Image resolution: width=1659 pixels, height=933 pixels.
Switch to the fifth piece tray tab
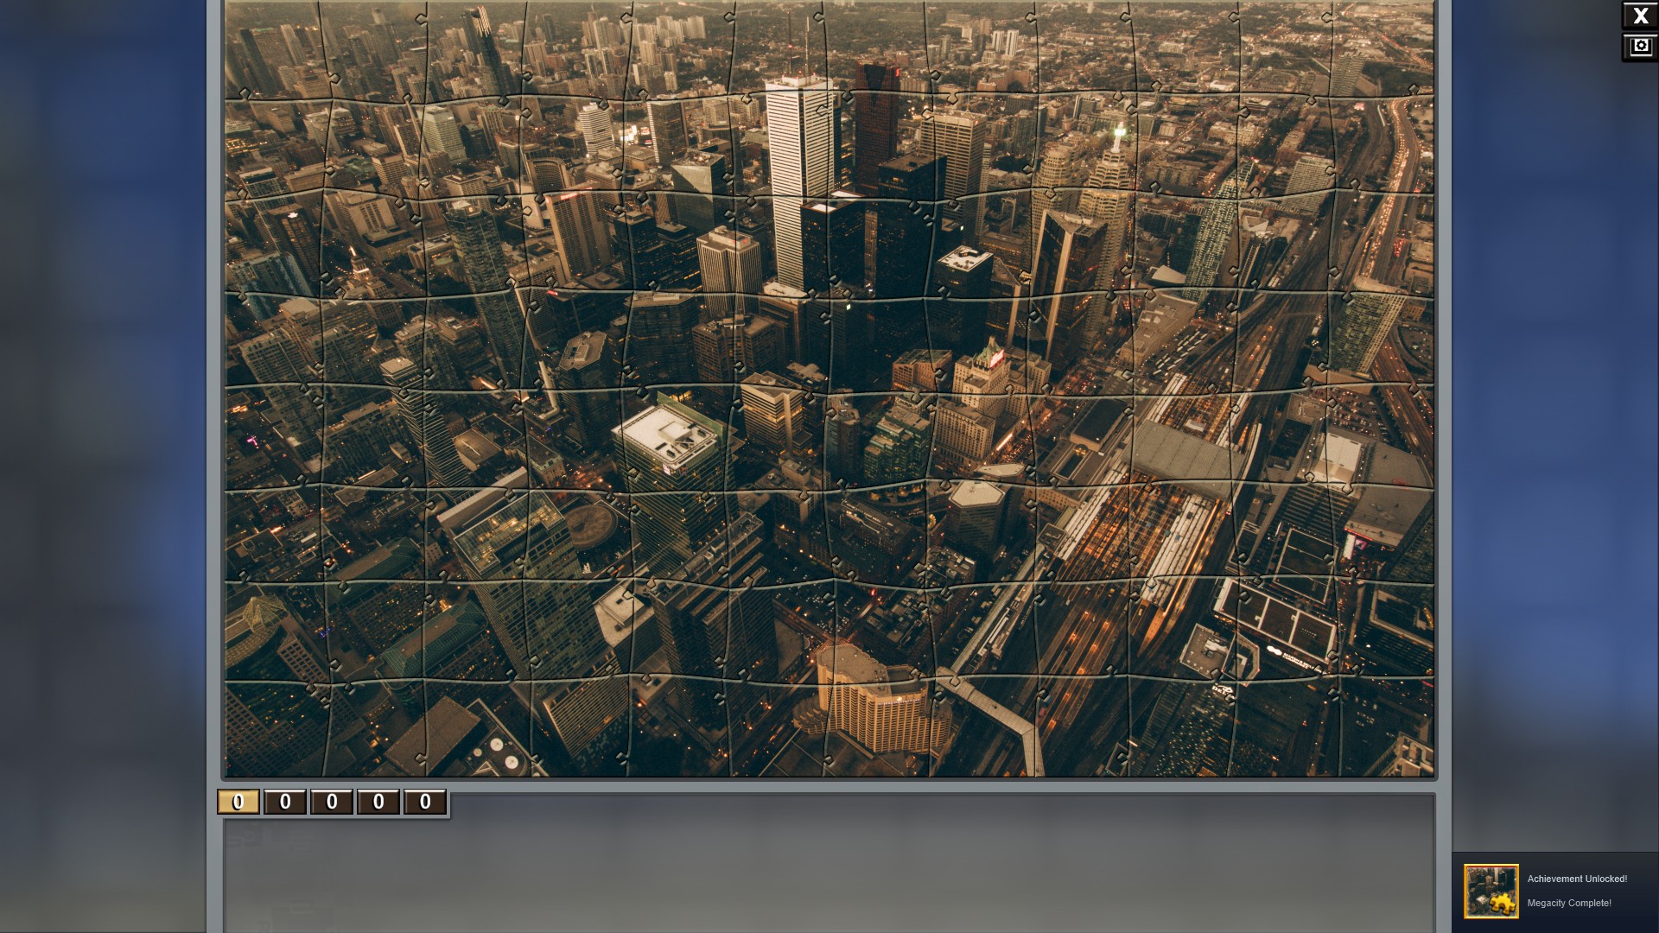[x=425, y=802]
